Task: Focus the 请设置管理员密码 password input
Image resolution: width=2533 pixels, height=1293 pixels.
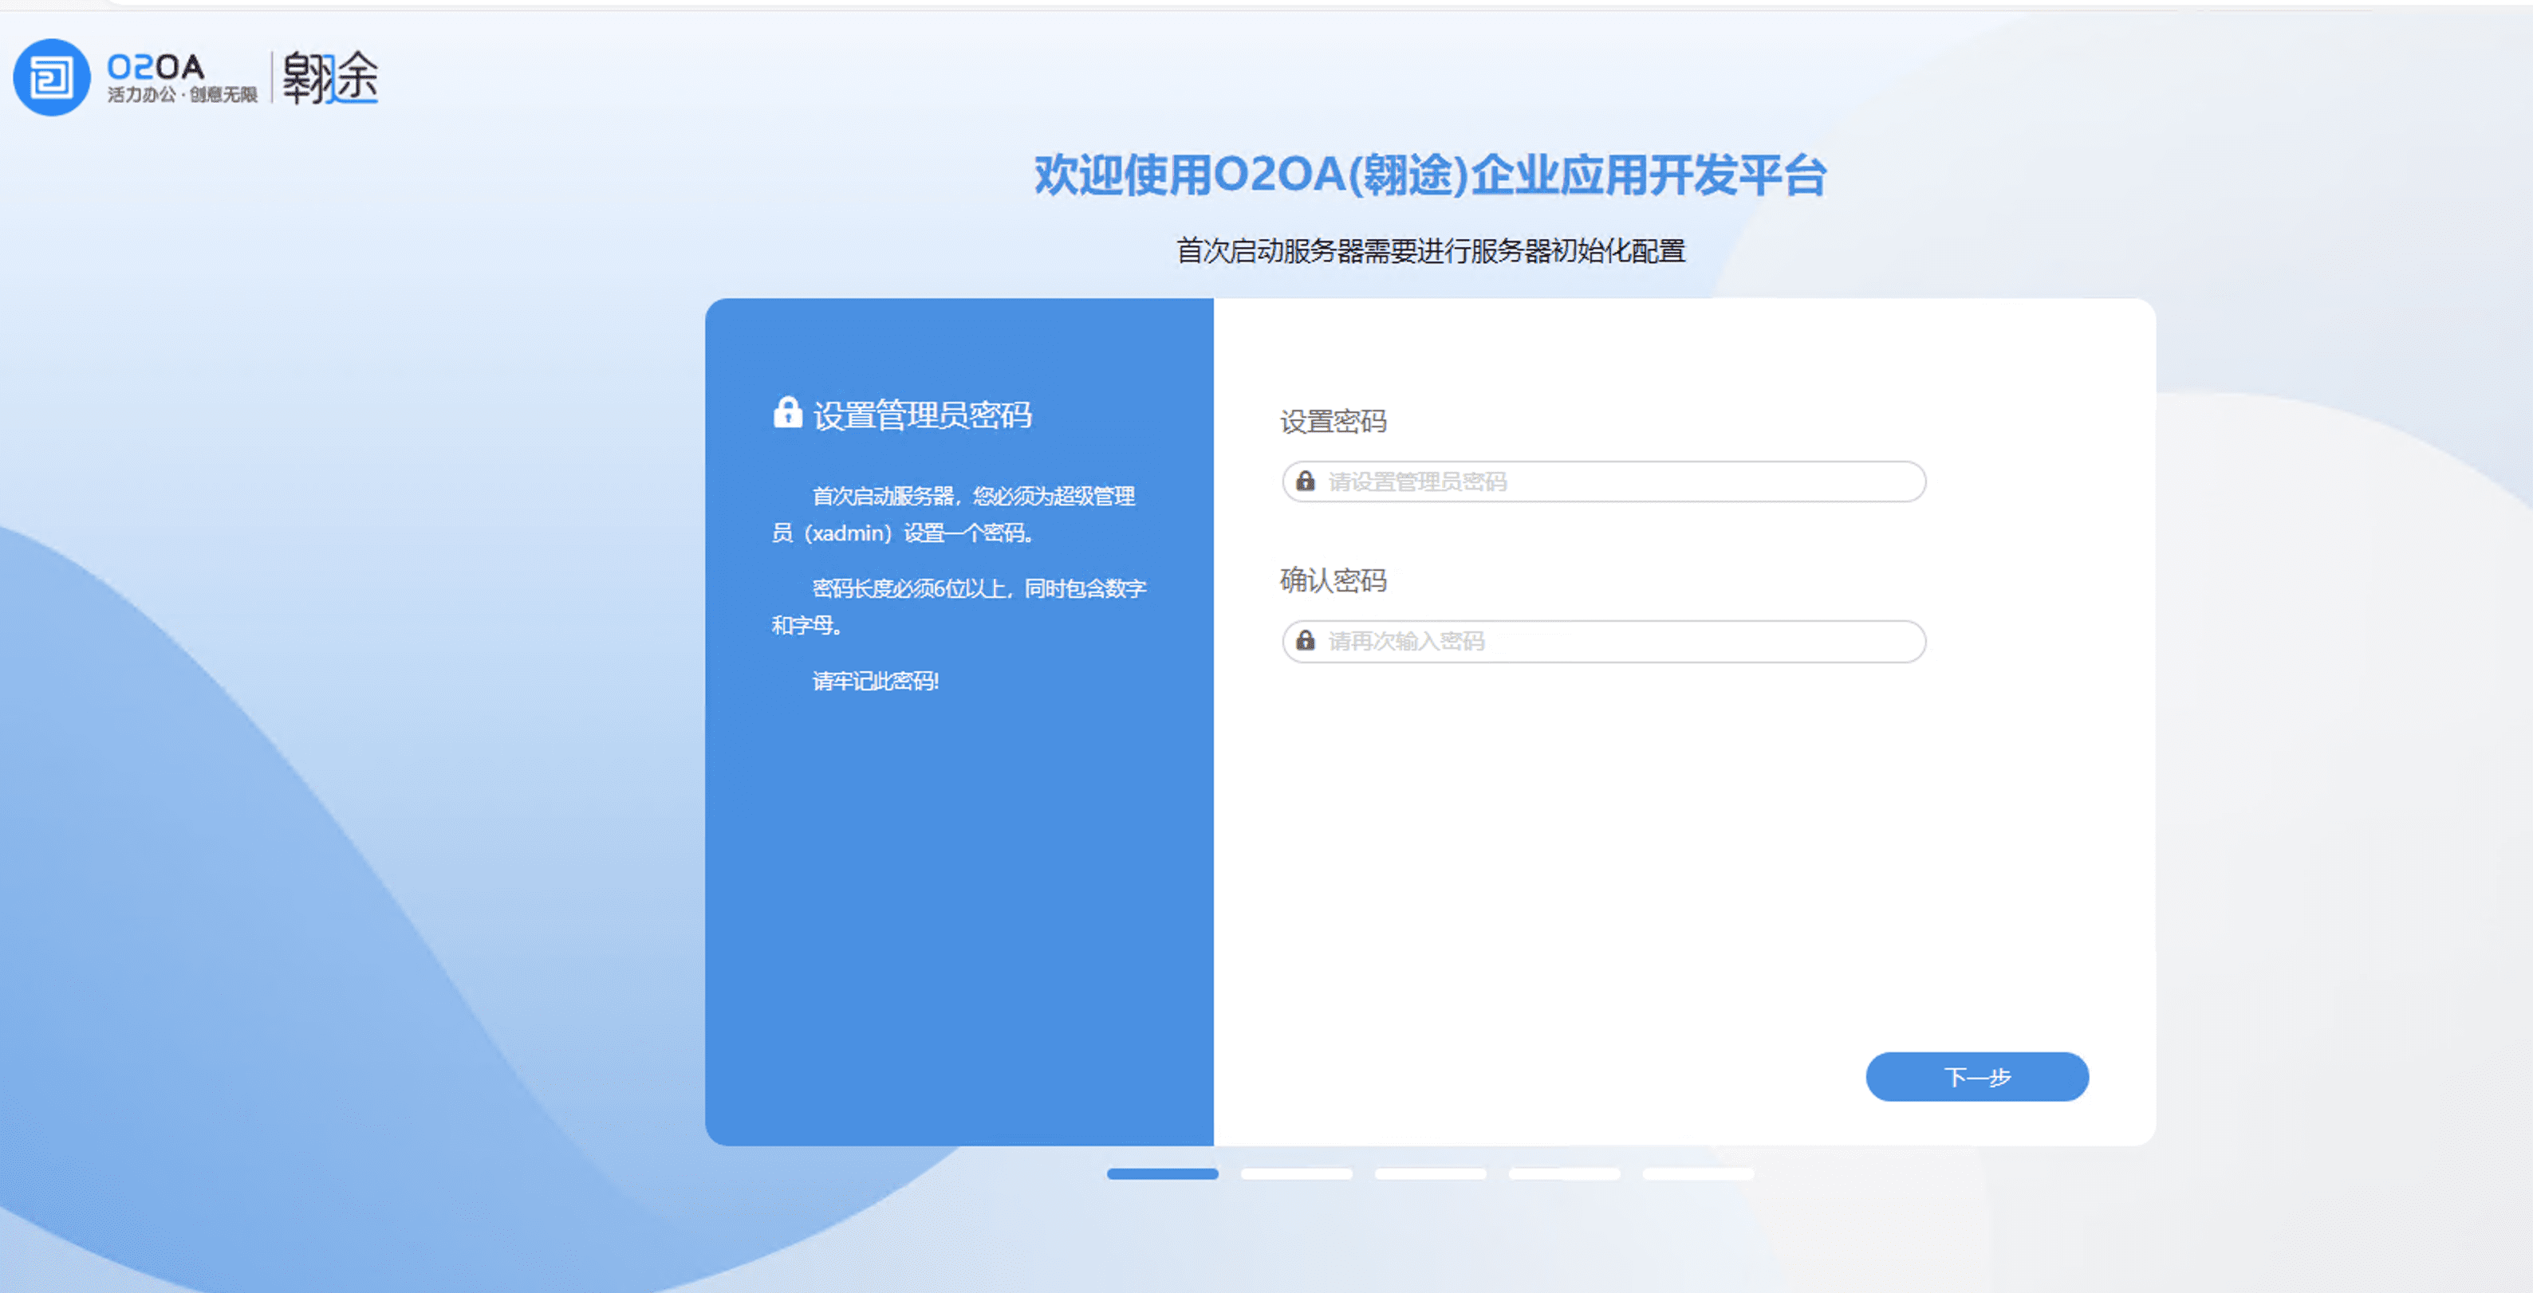Action: point(1604,481)
